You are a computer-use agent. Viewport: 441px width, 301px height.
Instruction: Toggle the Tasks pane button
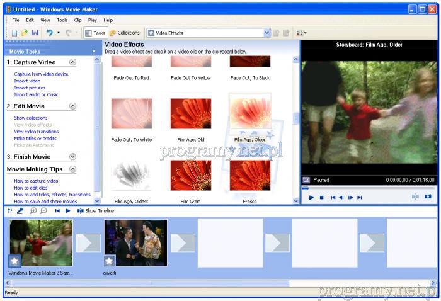coord(95,33)
